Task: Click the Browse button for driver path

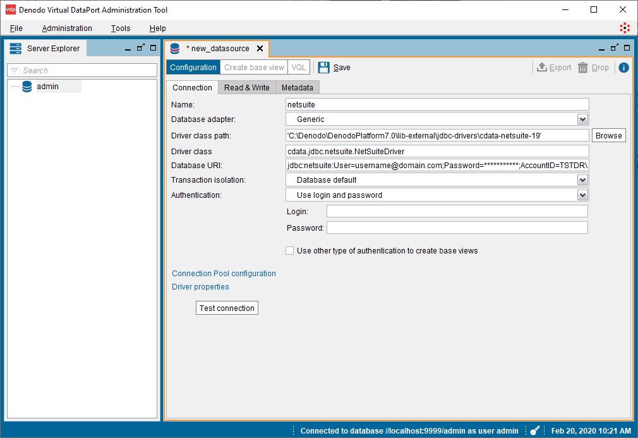Action: click(x=609, y=135)
